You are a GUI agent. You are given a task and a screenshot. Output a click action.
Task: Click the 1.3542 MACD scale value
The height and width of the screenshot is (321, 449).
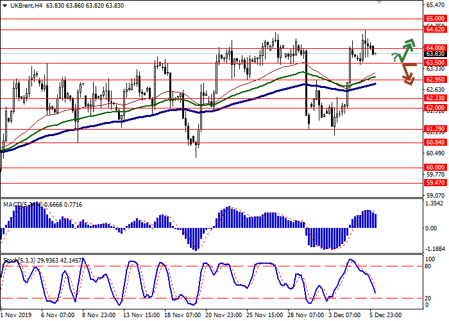[x=435, y=204]
